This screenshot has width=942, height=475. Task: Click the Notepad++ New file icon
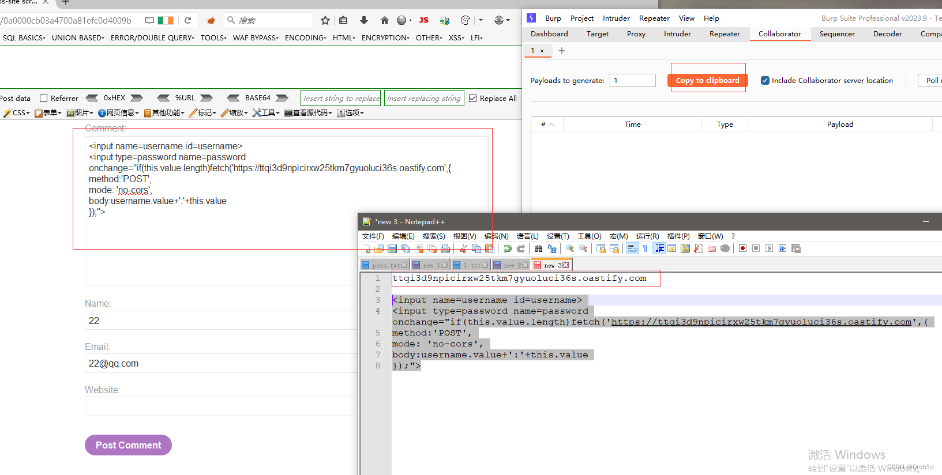pyautogui.click(x=366, y=248)
